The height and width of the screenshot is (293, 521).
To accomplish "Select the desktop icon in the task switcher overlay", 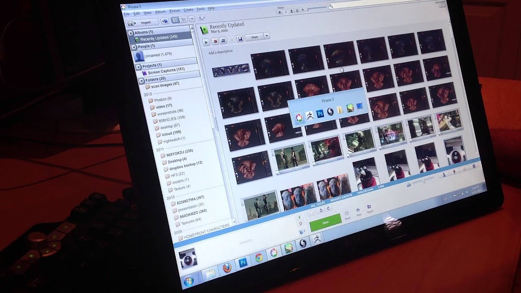I will (x=359, y=106).
